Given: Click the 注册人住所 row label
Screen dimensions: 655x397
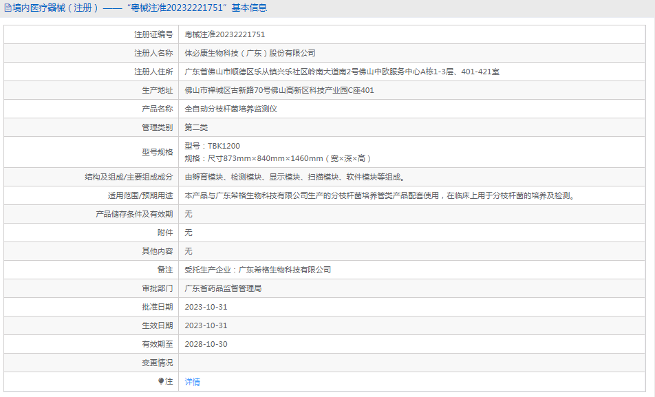Looking at the screenshot, I should [x=153, y=72].
